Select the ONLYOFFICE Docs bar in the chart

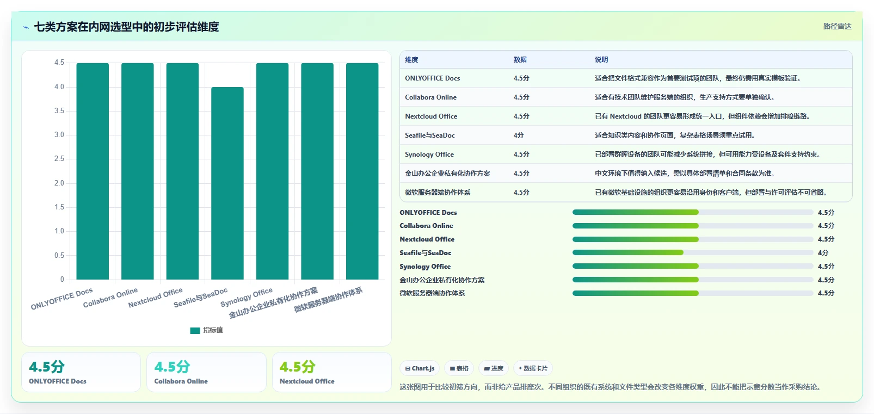tap(93, 171)
